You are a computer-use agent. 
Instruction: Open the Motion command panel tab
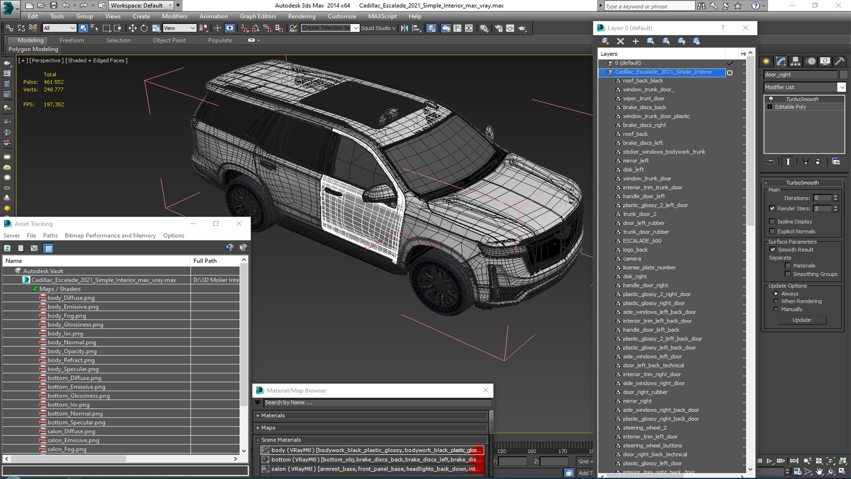811,61
